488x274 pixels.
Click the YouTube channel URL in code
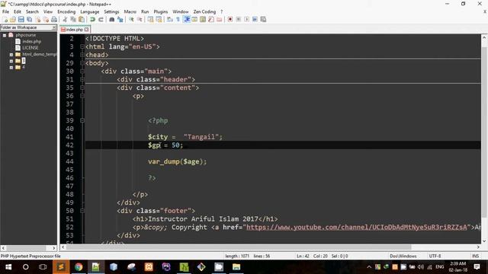(x=357, y=228)
